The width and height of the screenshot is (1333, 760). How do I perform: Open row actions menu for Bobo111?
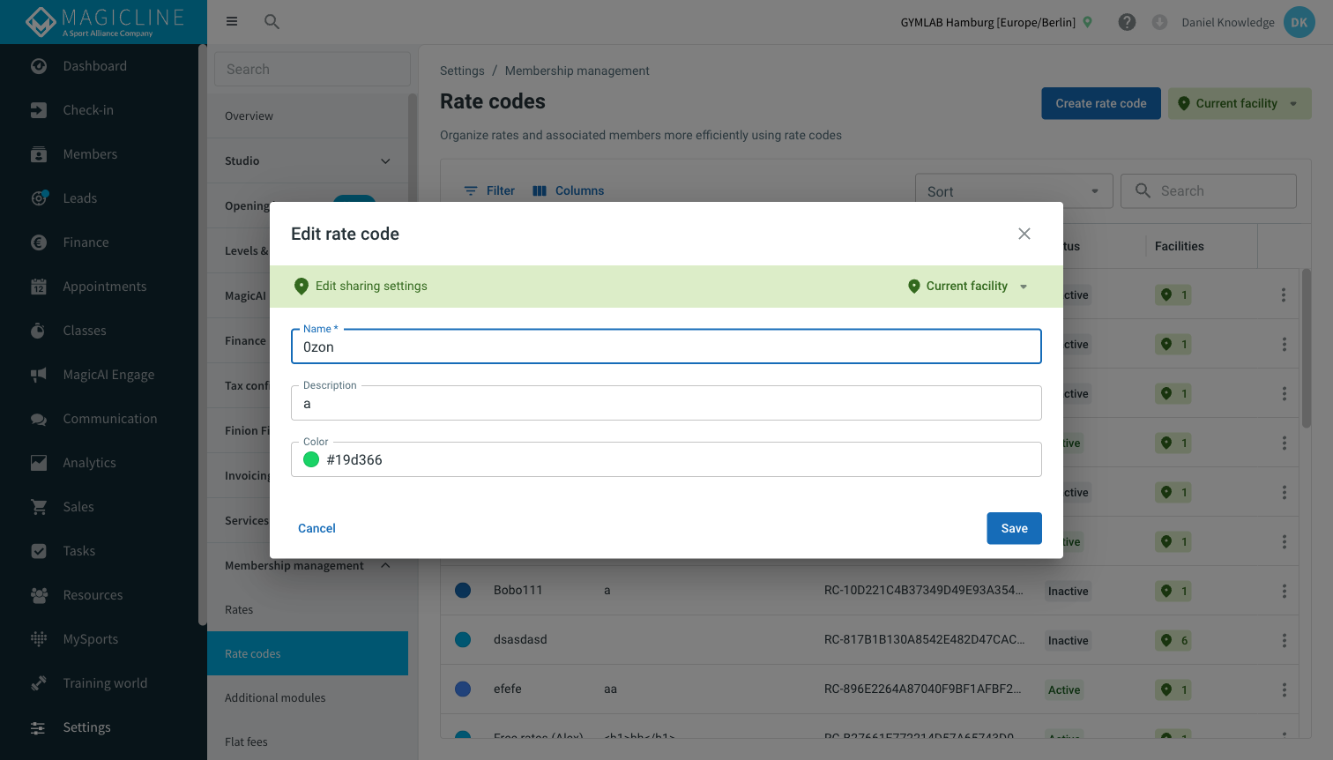1285,591
